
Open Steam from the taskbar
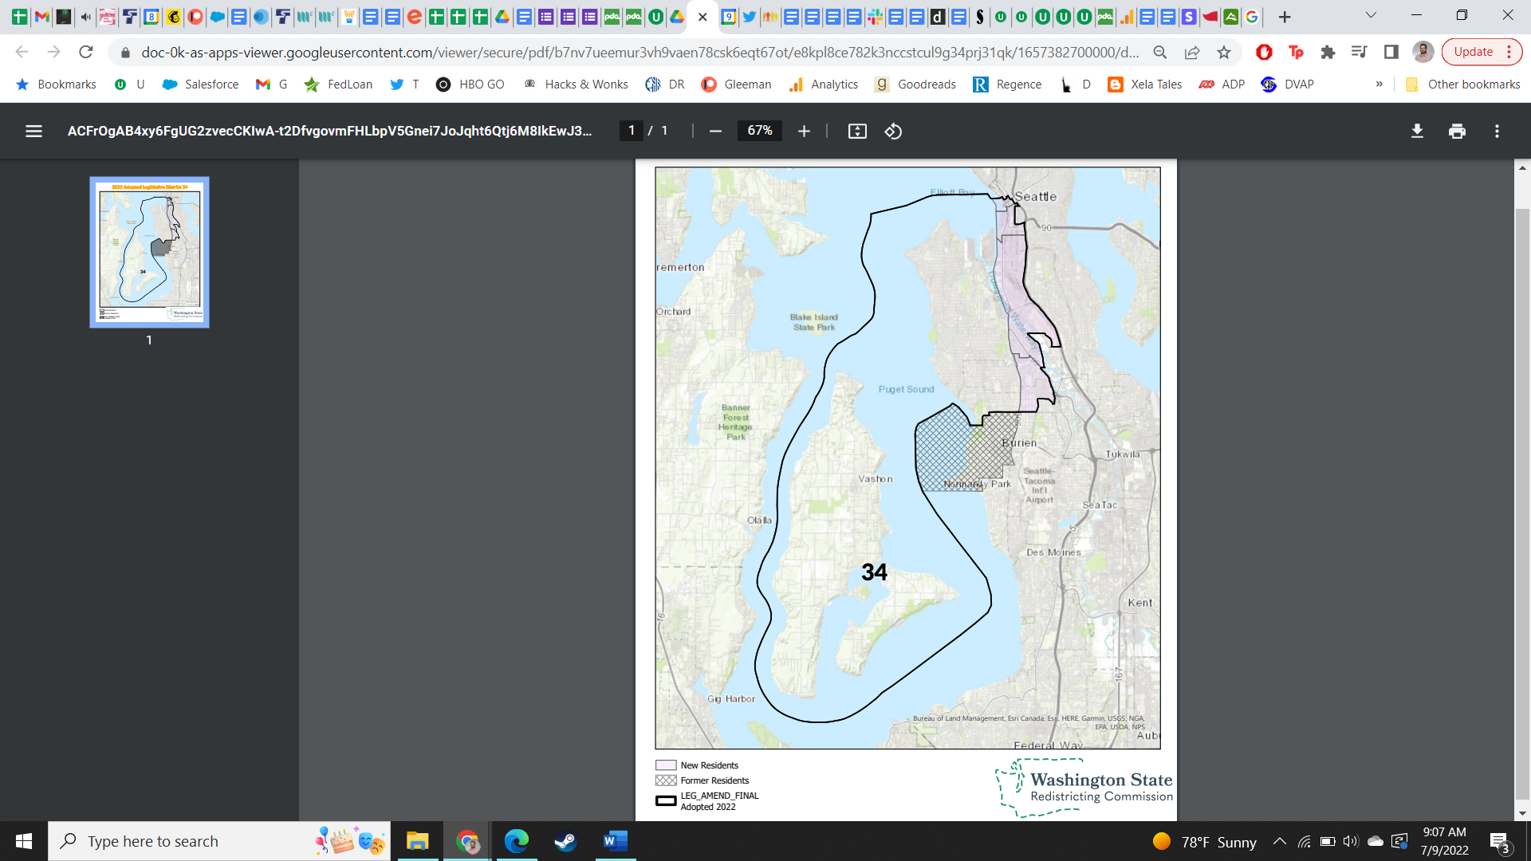pos(565,841)
